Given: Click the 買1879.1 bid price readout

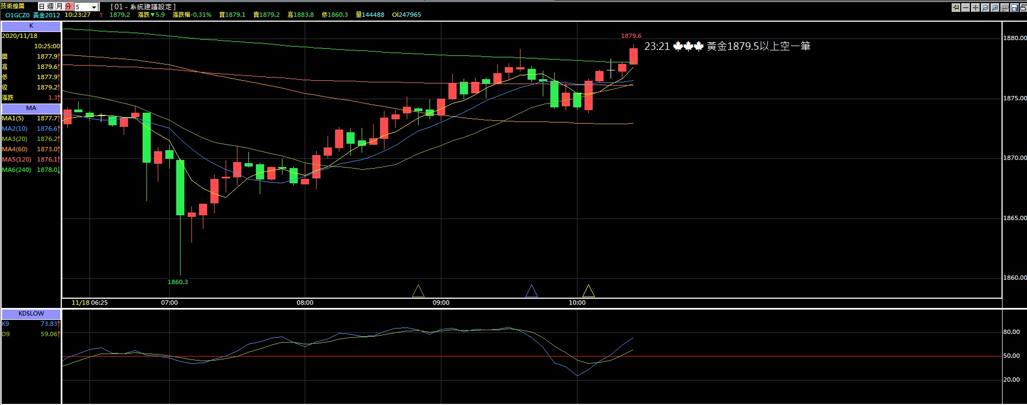Looking at the screenshot, I should (x=232, y=15).
